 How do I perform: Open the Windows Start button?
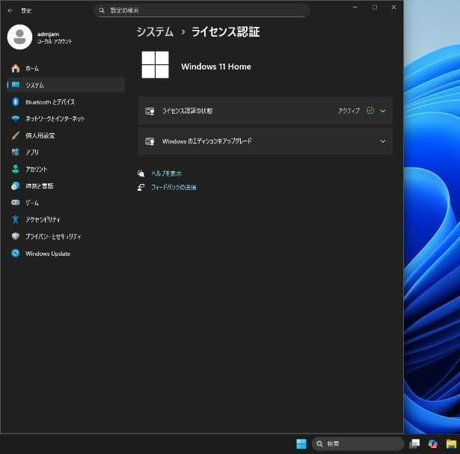coord(301,444)
